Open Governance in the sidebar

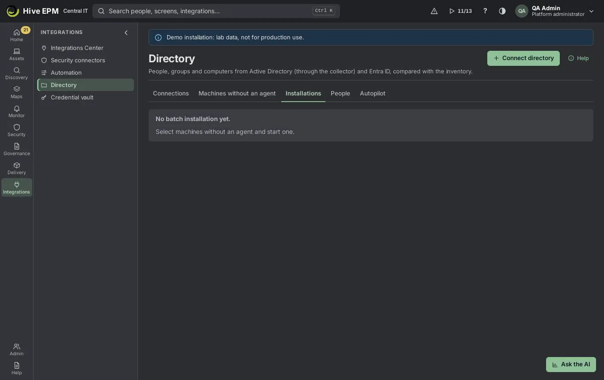click(x=16, y=149)
